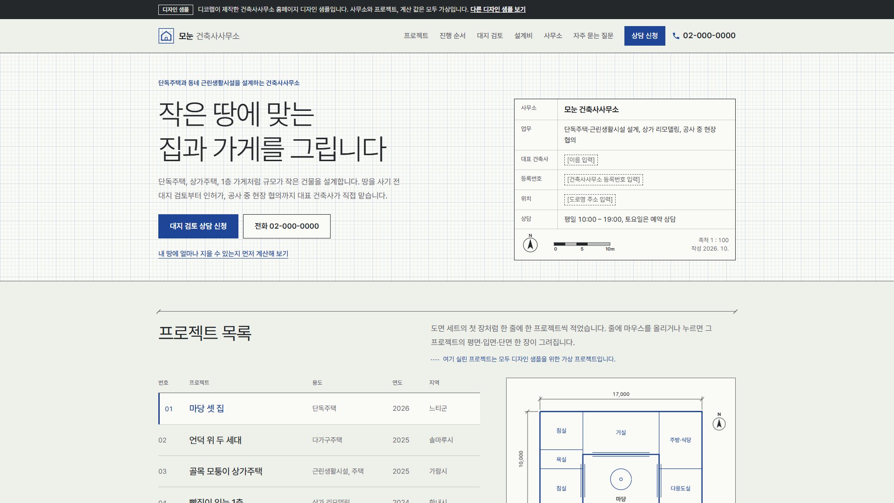Open 내 땅에 얼마나 지을 수 있는지 link
This screenshot has height=503, width=894.
tap(223, 254)
